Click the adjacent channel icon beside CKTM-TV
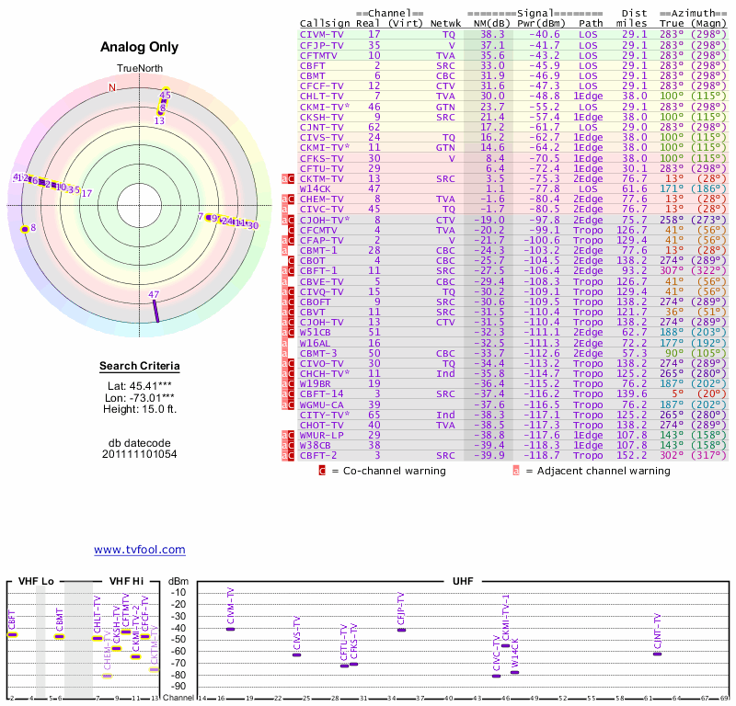The image size is (736, 706). pyautogui.click(x=283, y=178)
